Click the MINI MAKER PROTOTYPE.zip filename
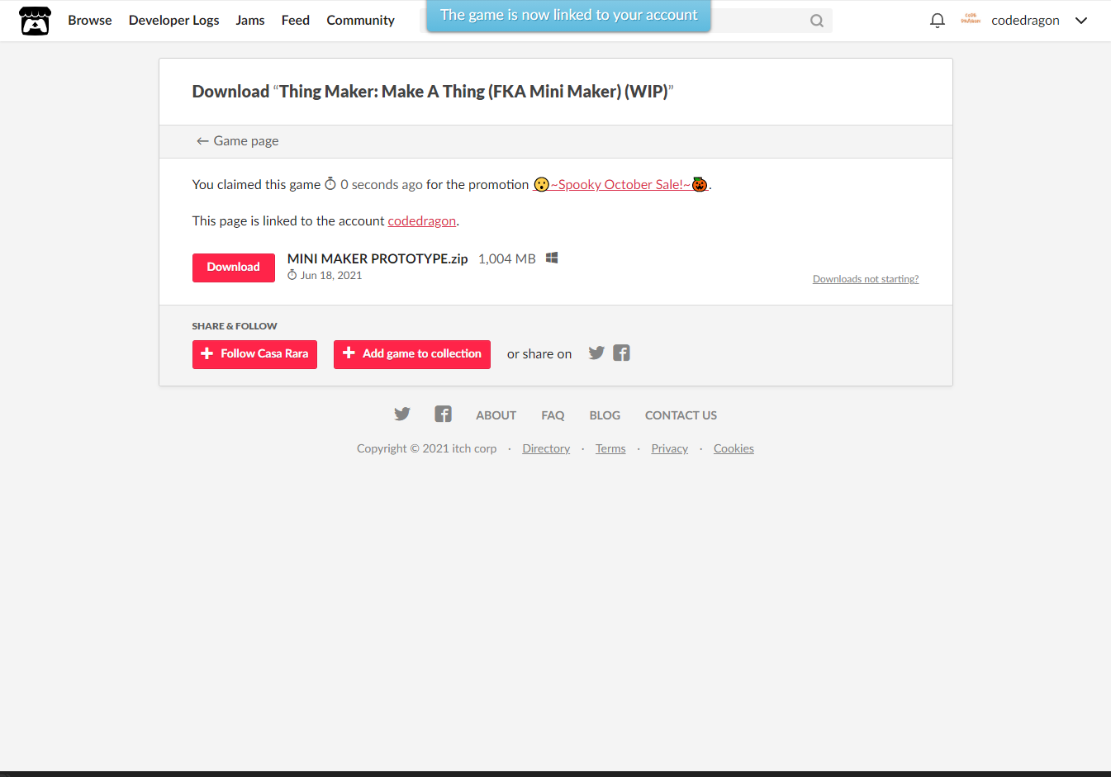The image size is (1111, 777). click(x=377, y=258)
